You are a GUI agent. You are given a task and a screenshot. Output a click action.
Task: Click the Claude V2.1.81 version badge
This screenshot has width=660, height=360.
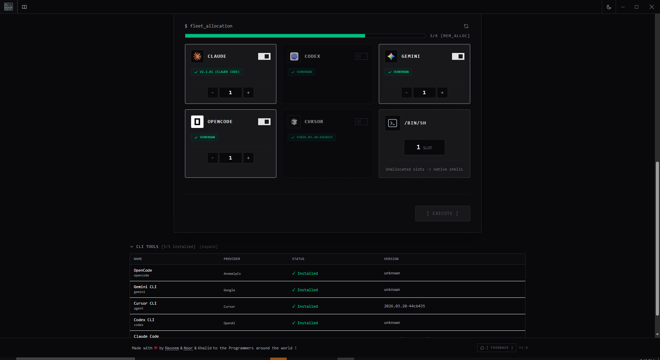tap(217, 72)
